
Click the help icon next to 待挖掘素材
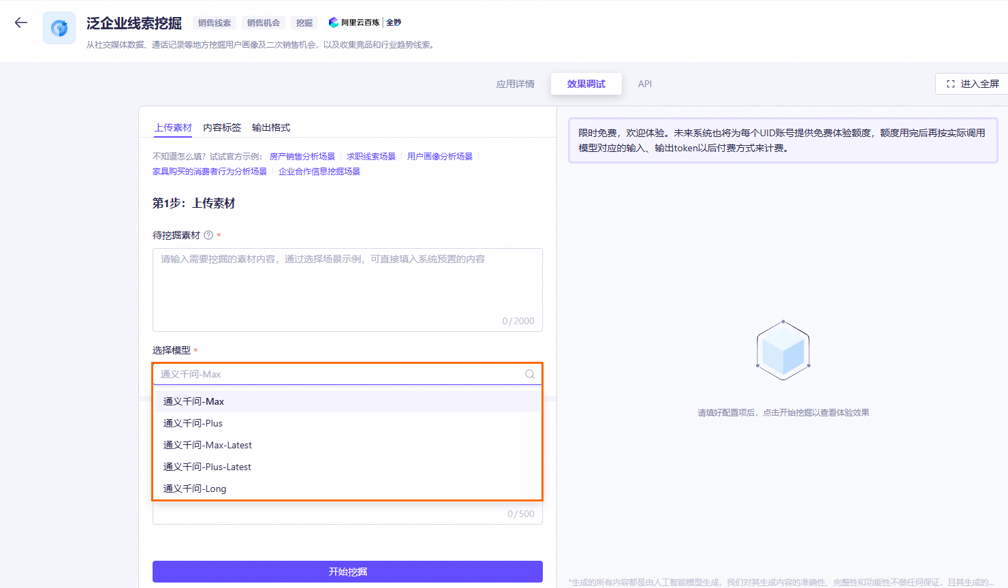(208, 235)
